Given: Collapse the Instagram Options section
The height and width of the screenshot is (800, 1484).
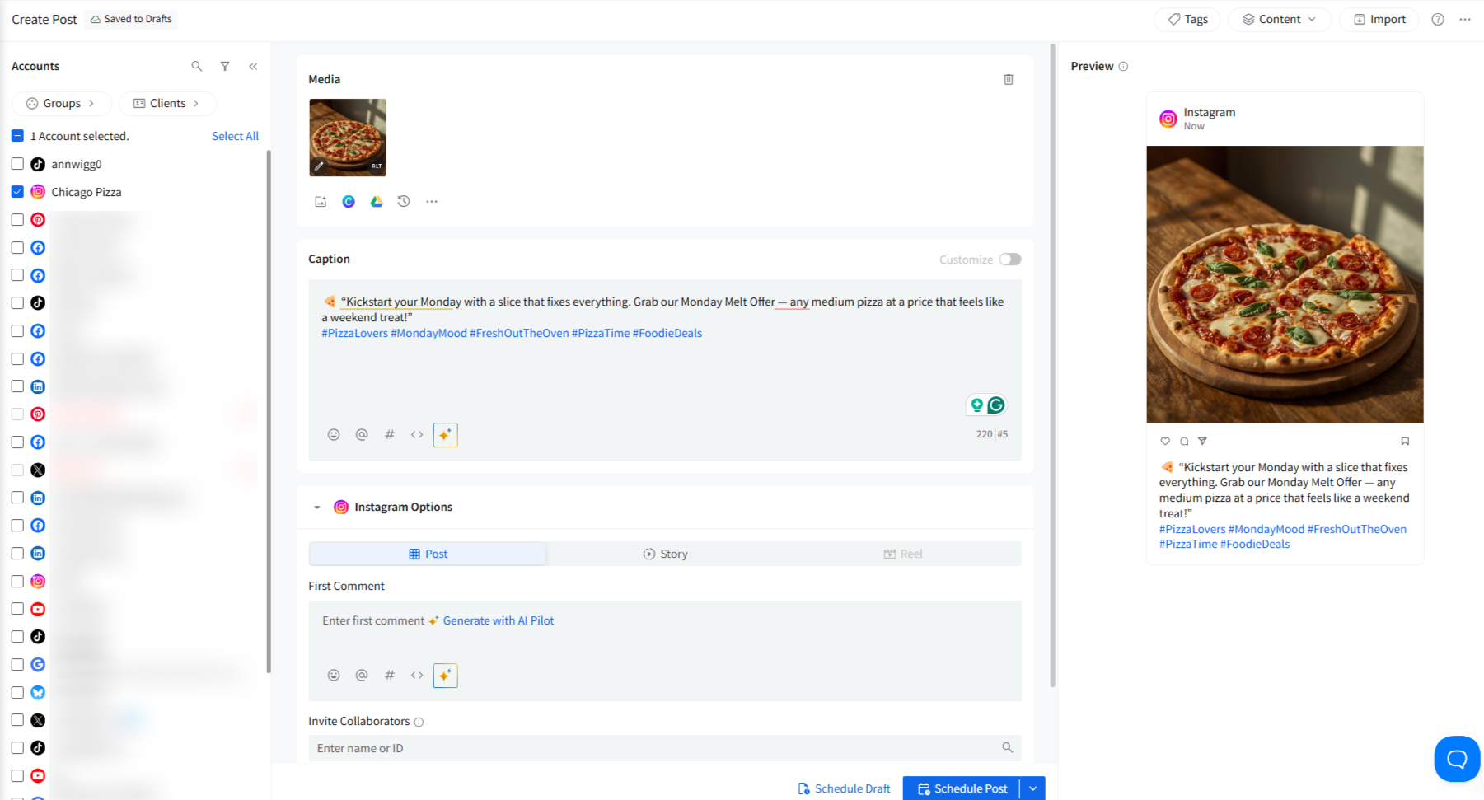Looking at the screenshot, I should 316,507.
